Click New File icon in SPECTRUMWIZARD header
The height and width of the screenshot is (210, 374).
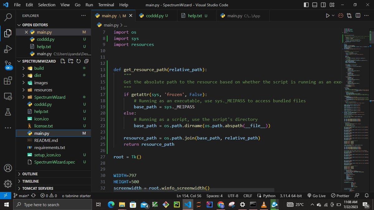(63, 61)
